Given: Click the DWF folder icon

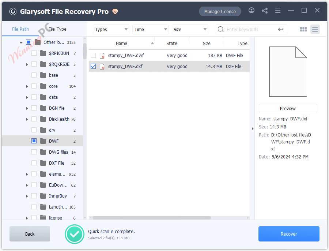Looking at the screenshot, I should [x=43, y=141].
